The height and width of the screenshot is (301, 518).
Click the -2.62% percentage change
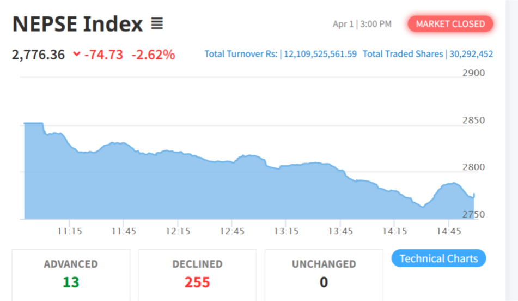pos(153,55)
